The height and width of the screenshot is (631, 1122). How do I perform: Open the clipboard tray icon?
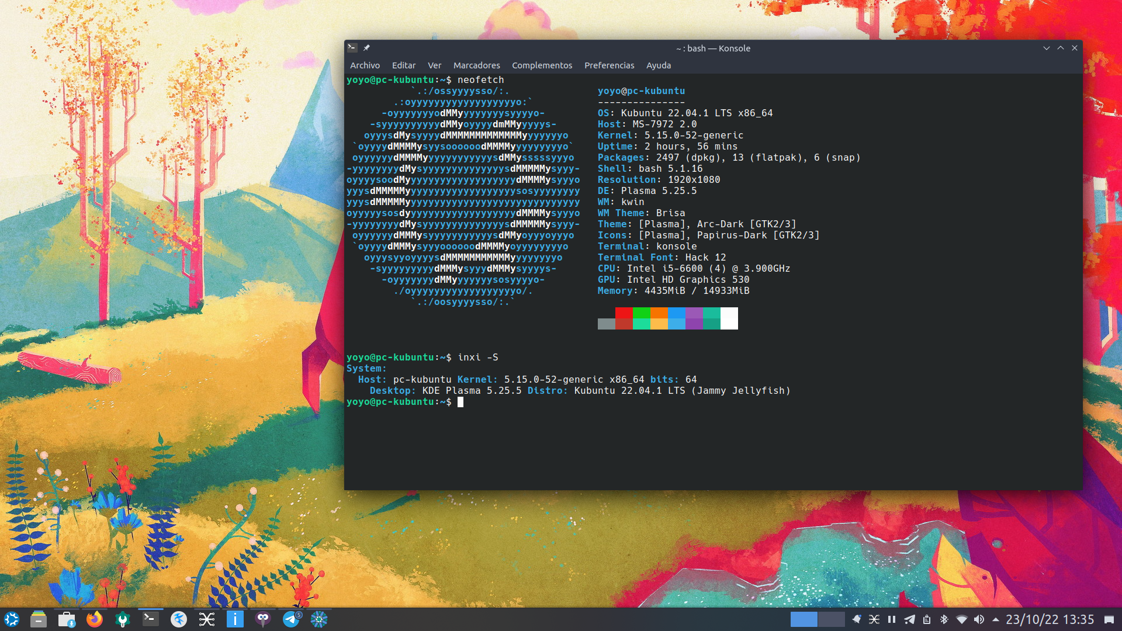pyautogui.click(x=927, y=619)
